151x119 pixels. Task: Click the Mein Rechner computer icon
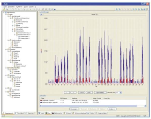(x=6, y=13)
